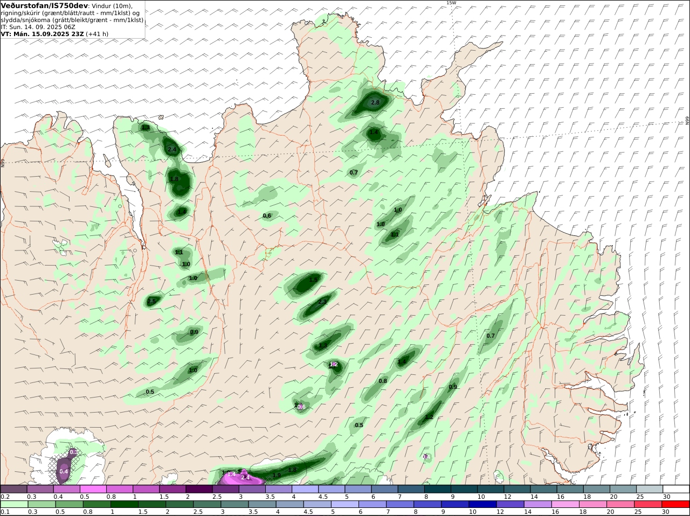Viewport: 690px width, 516px height.
Task: Select purple legend swatch between 0.3 and 0.4
Action: pos(40,489)
